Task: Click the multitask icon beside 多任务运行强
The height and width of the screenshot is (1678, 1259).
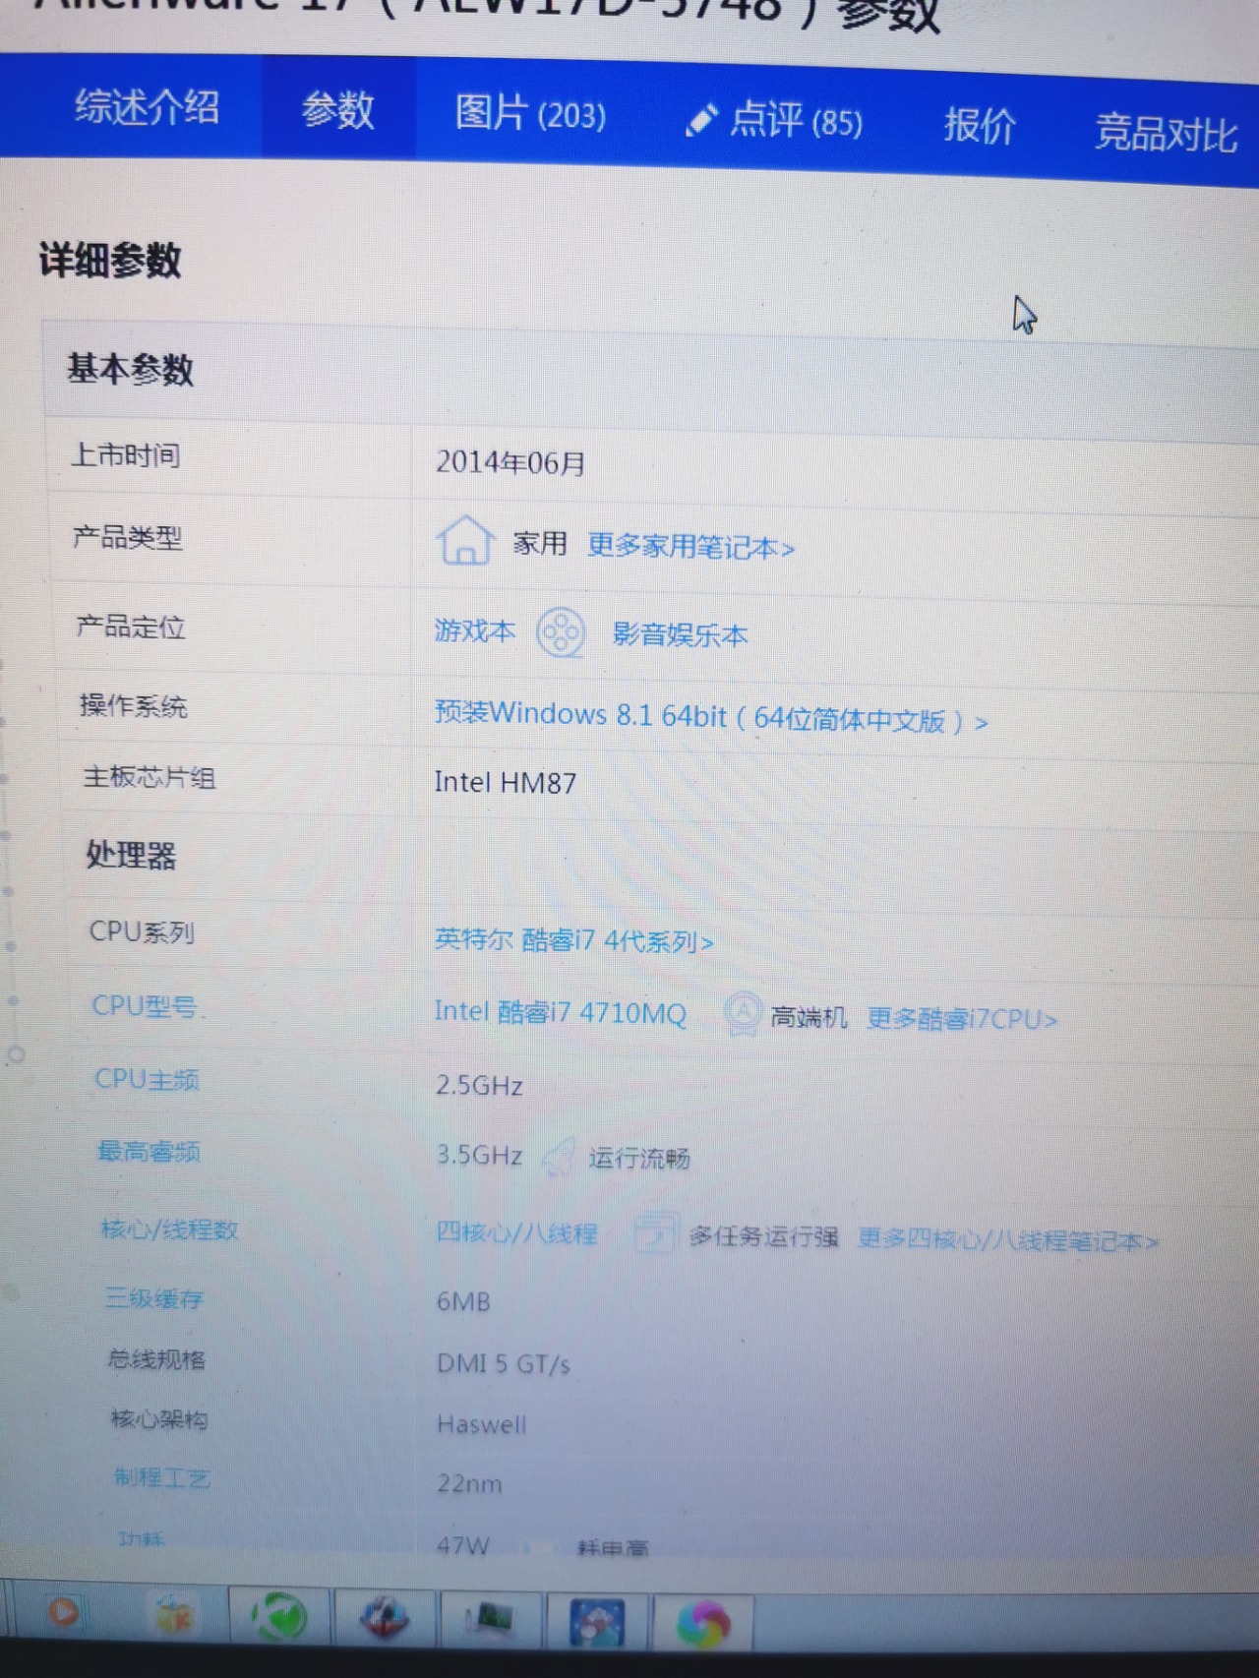Action: pyautogui.click(x=655, y=1233)
